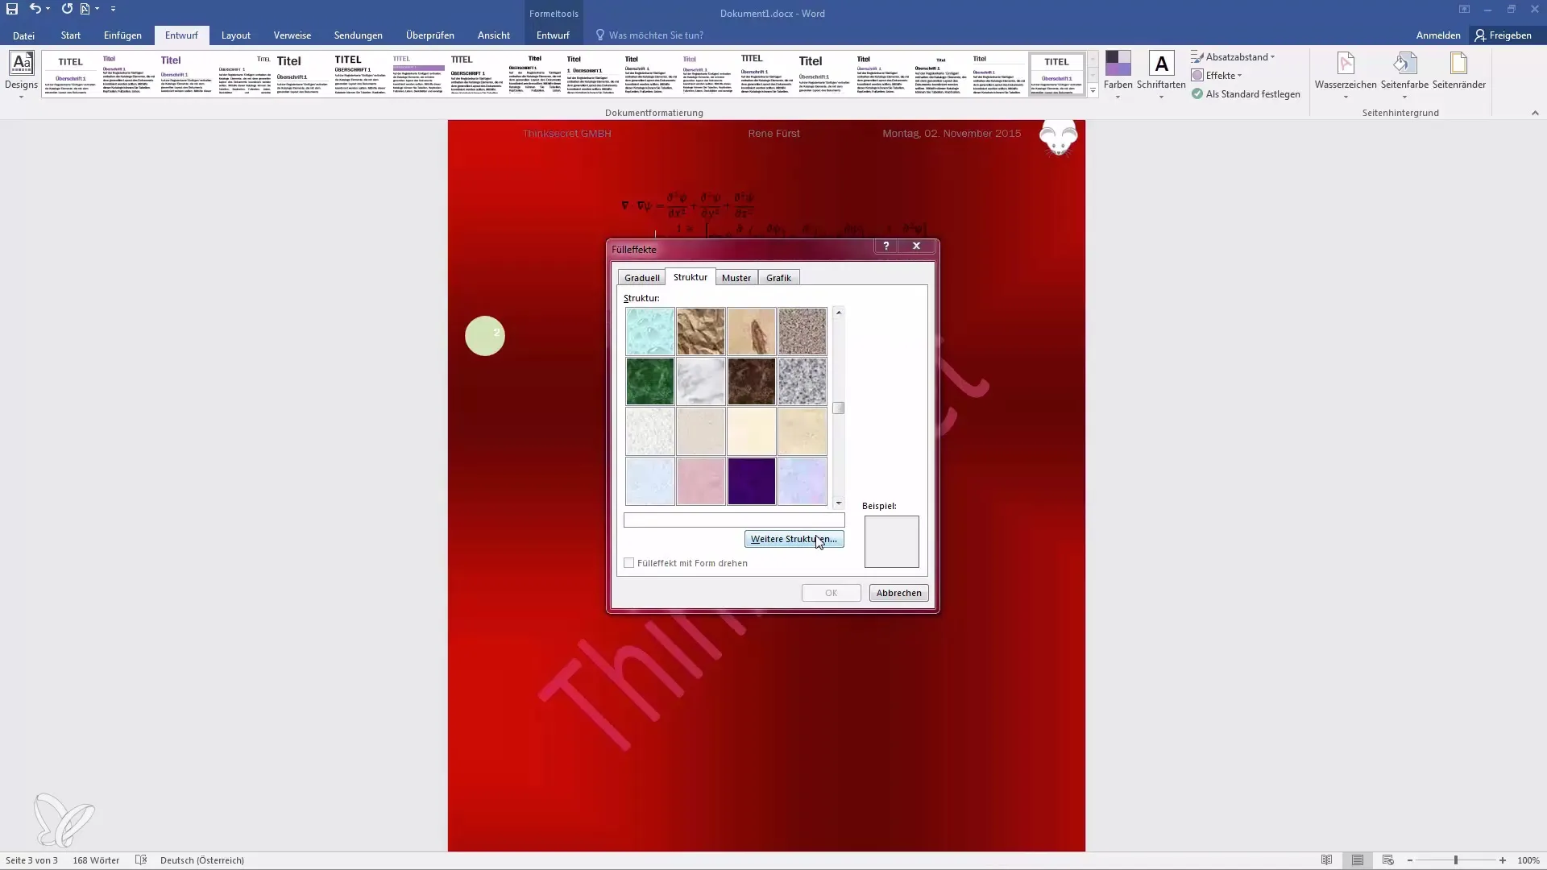Viewport: 1547px width, 870px height.
Task: Click Weitere Strukturen button
Action: pos(794,539)
